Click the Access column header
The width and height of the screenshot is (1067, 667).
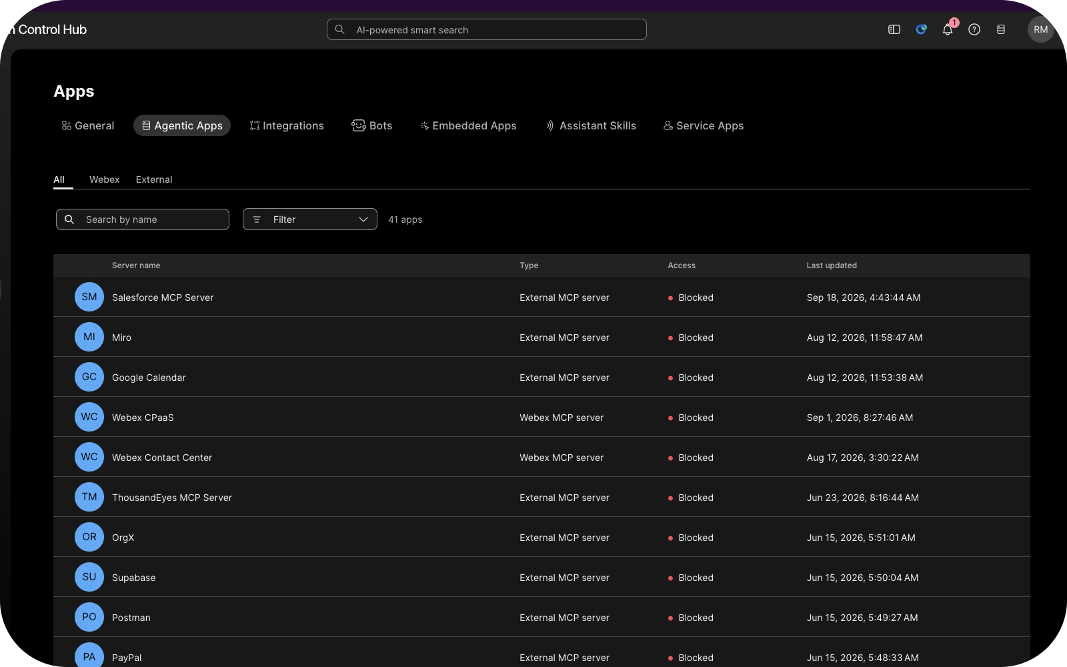click(682, 265)
